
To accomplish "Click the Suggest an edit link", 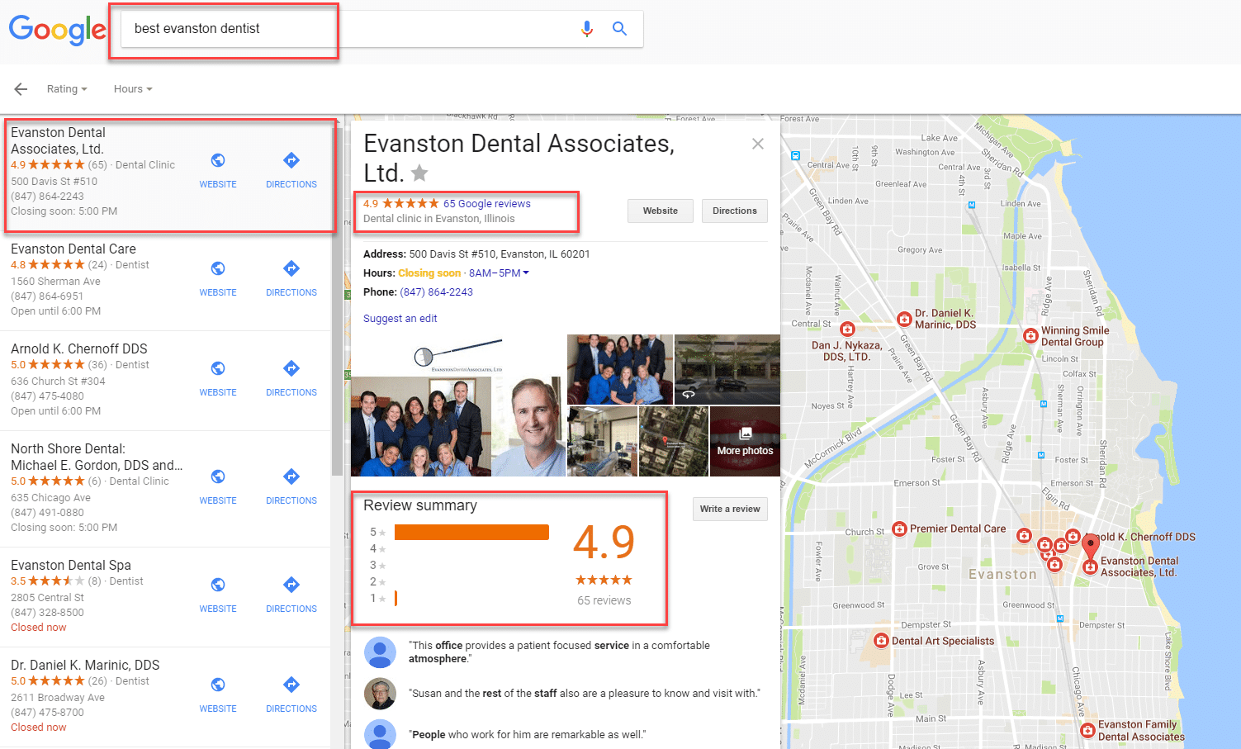I will coord(400,319).
